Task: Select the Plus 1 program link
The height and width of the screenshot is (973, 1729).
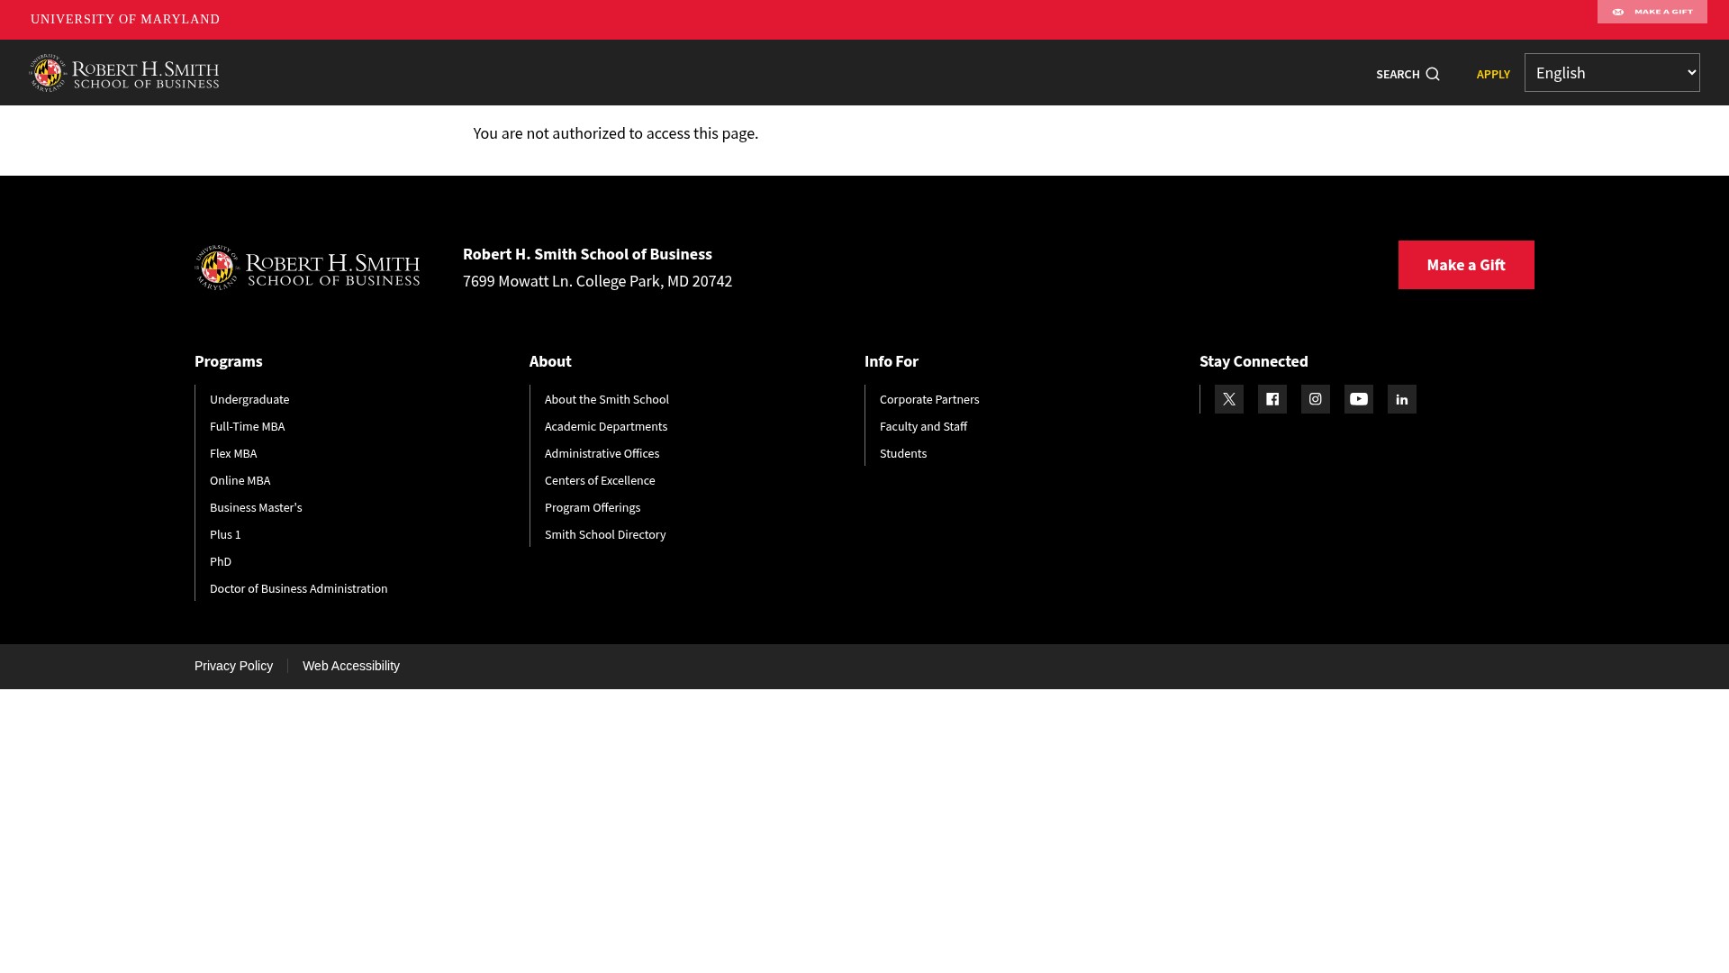Action: tap(225, 534)
